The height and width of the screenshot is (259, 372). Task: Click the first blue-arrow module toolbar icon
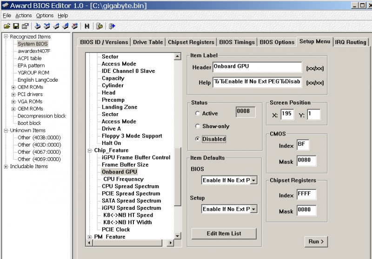pyautogui.click(x=38, y=26)
